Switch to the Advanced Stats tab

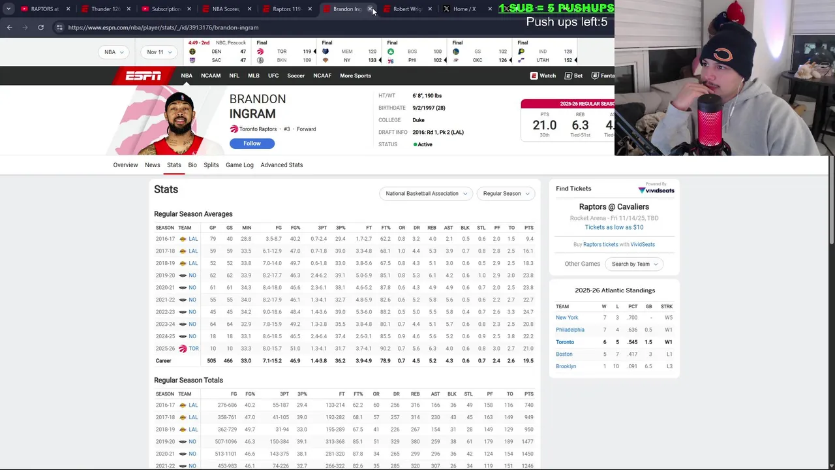(x=282, y=165)
